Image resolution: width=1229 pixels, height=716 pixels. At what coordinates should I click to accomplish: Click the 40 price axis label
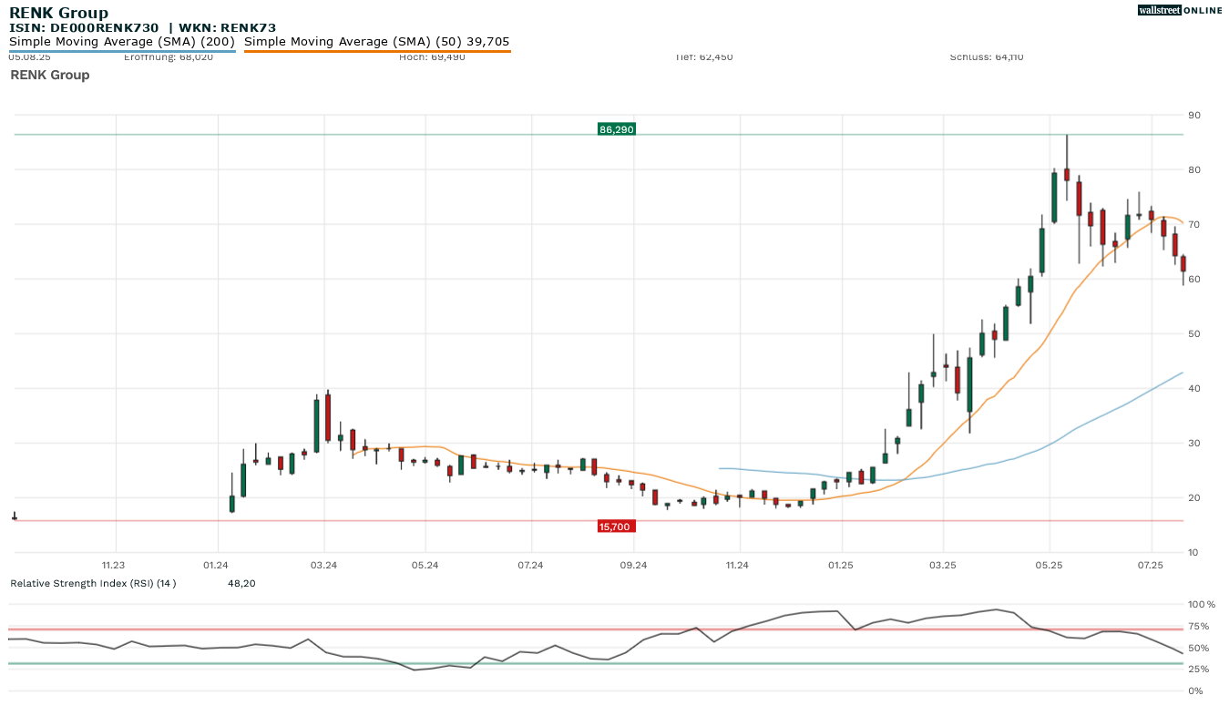point(1194,389)
